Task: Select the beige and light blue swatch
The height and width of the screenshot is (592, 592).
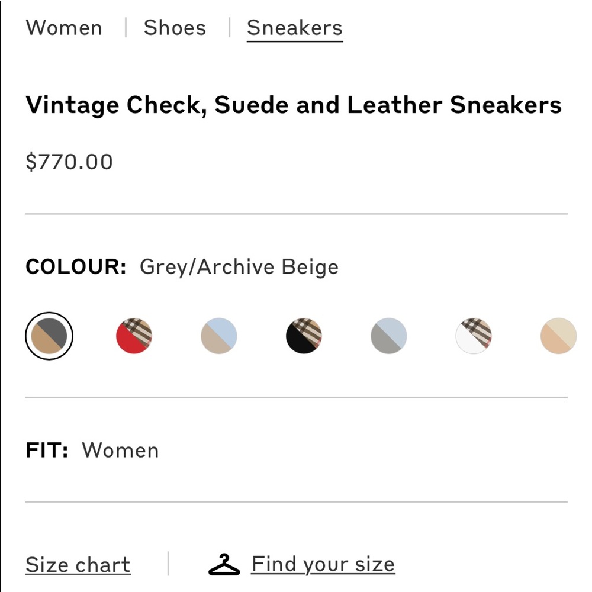Action: (219, 336)
